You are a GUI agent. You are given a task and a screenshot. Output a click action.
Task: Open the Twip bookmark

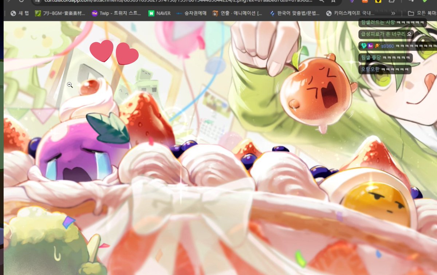click(x=117, y=13)
